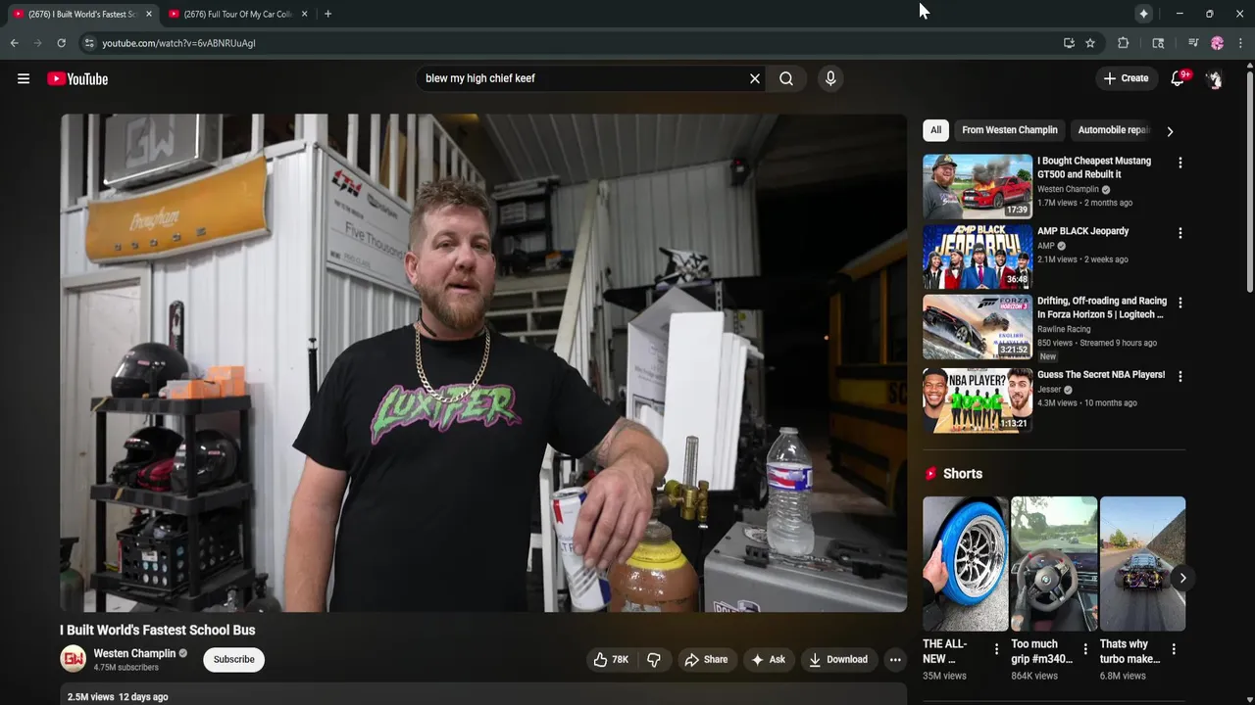Open Chrome profile avatar

[x=1217, y=43]
